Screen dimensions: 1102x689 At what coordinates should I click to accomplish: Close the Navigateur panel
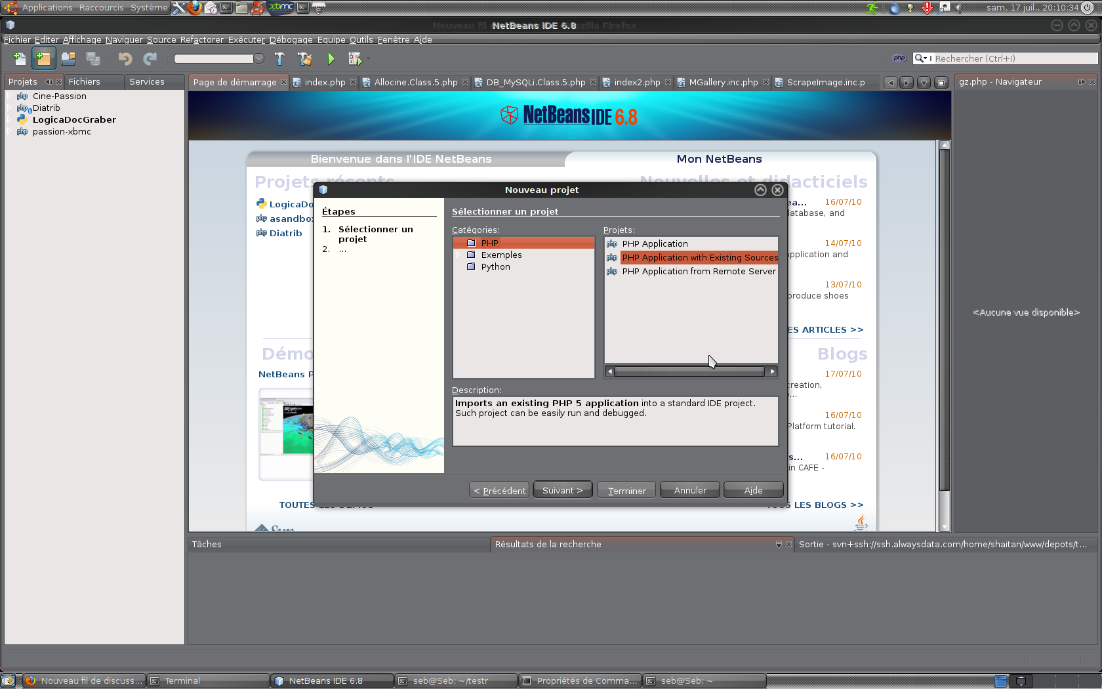click(1092, 82)
